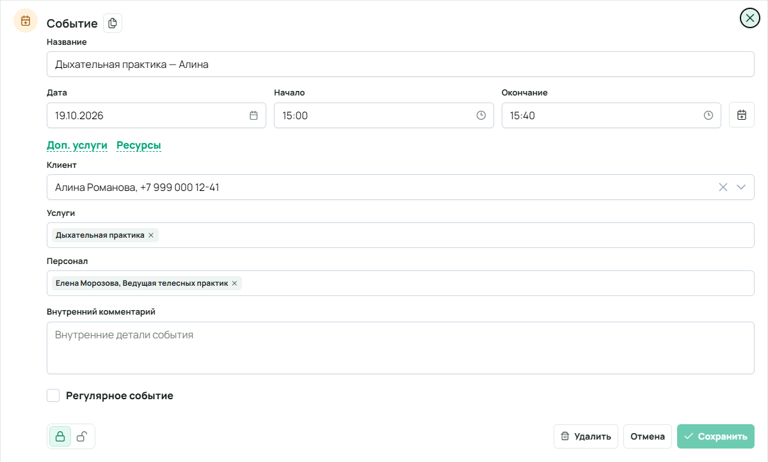This screenshot has height=462, width=768.
Task: Click the Событие dialog heading
Action: pos(72,24)
